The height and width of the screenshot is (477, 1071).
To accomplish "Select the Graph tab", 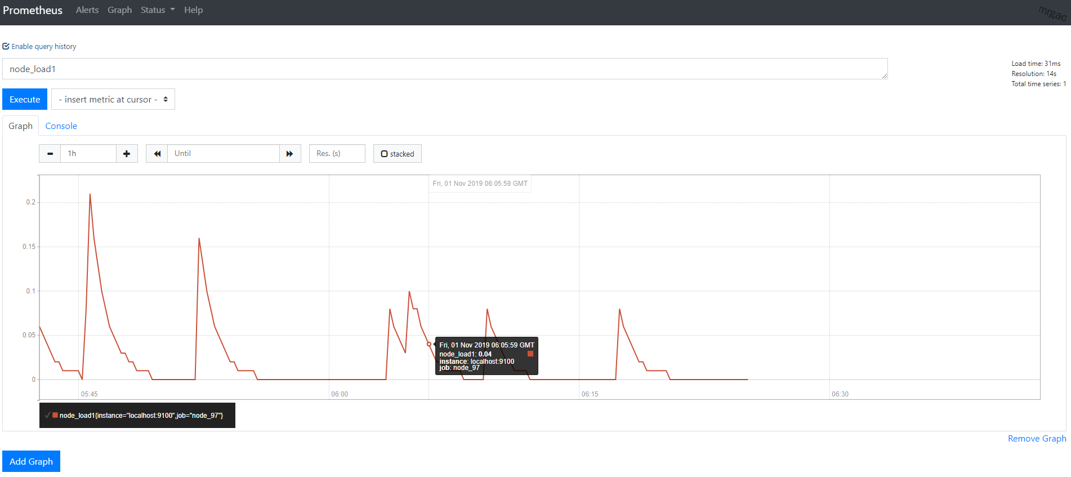I will click(x=20, y=126).
